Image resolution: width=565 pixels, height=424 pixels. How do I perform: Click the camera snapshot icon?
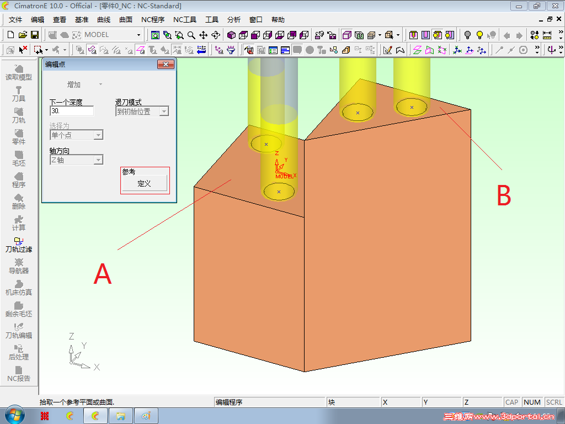click(x=332, y=35)
